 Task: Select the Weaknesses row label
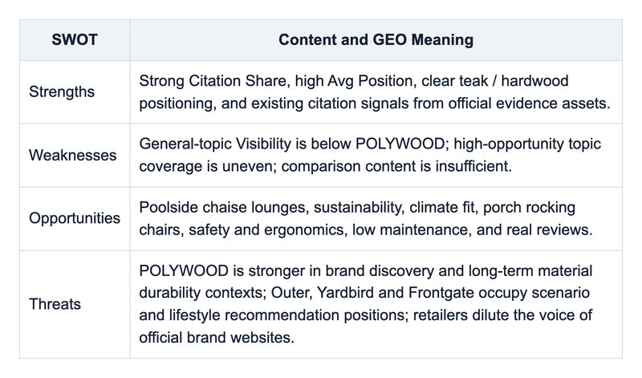tap(72, 155)
